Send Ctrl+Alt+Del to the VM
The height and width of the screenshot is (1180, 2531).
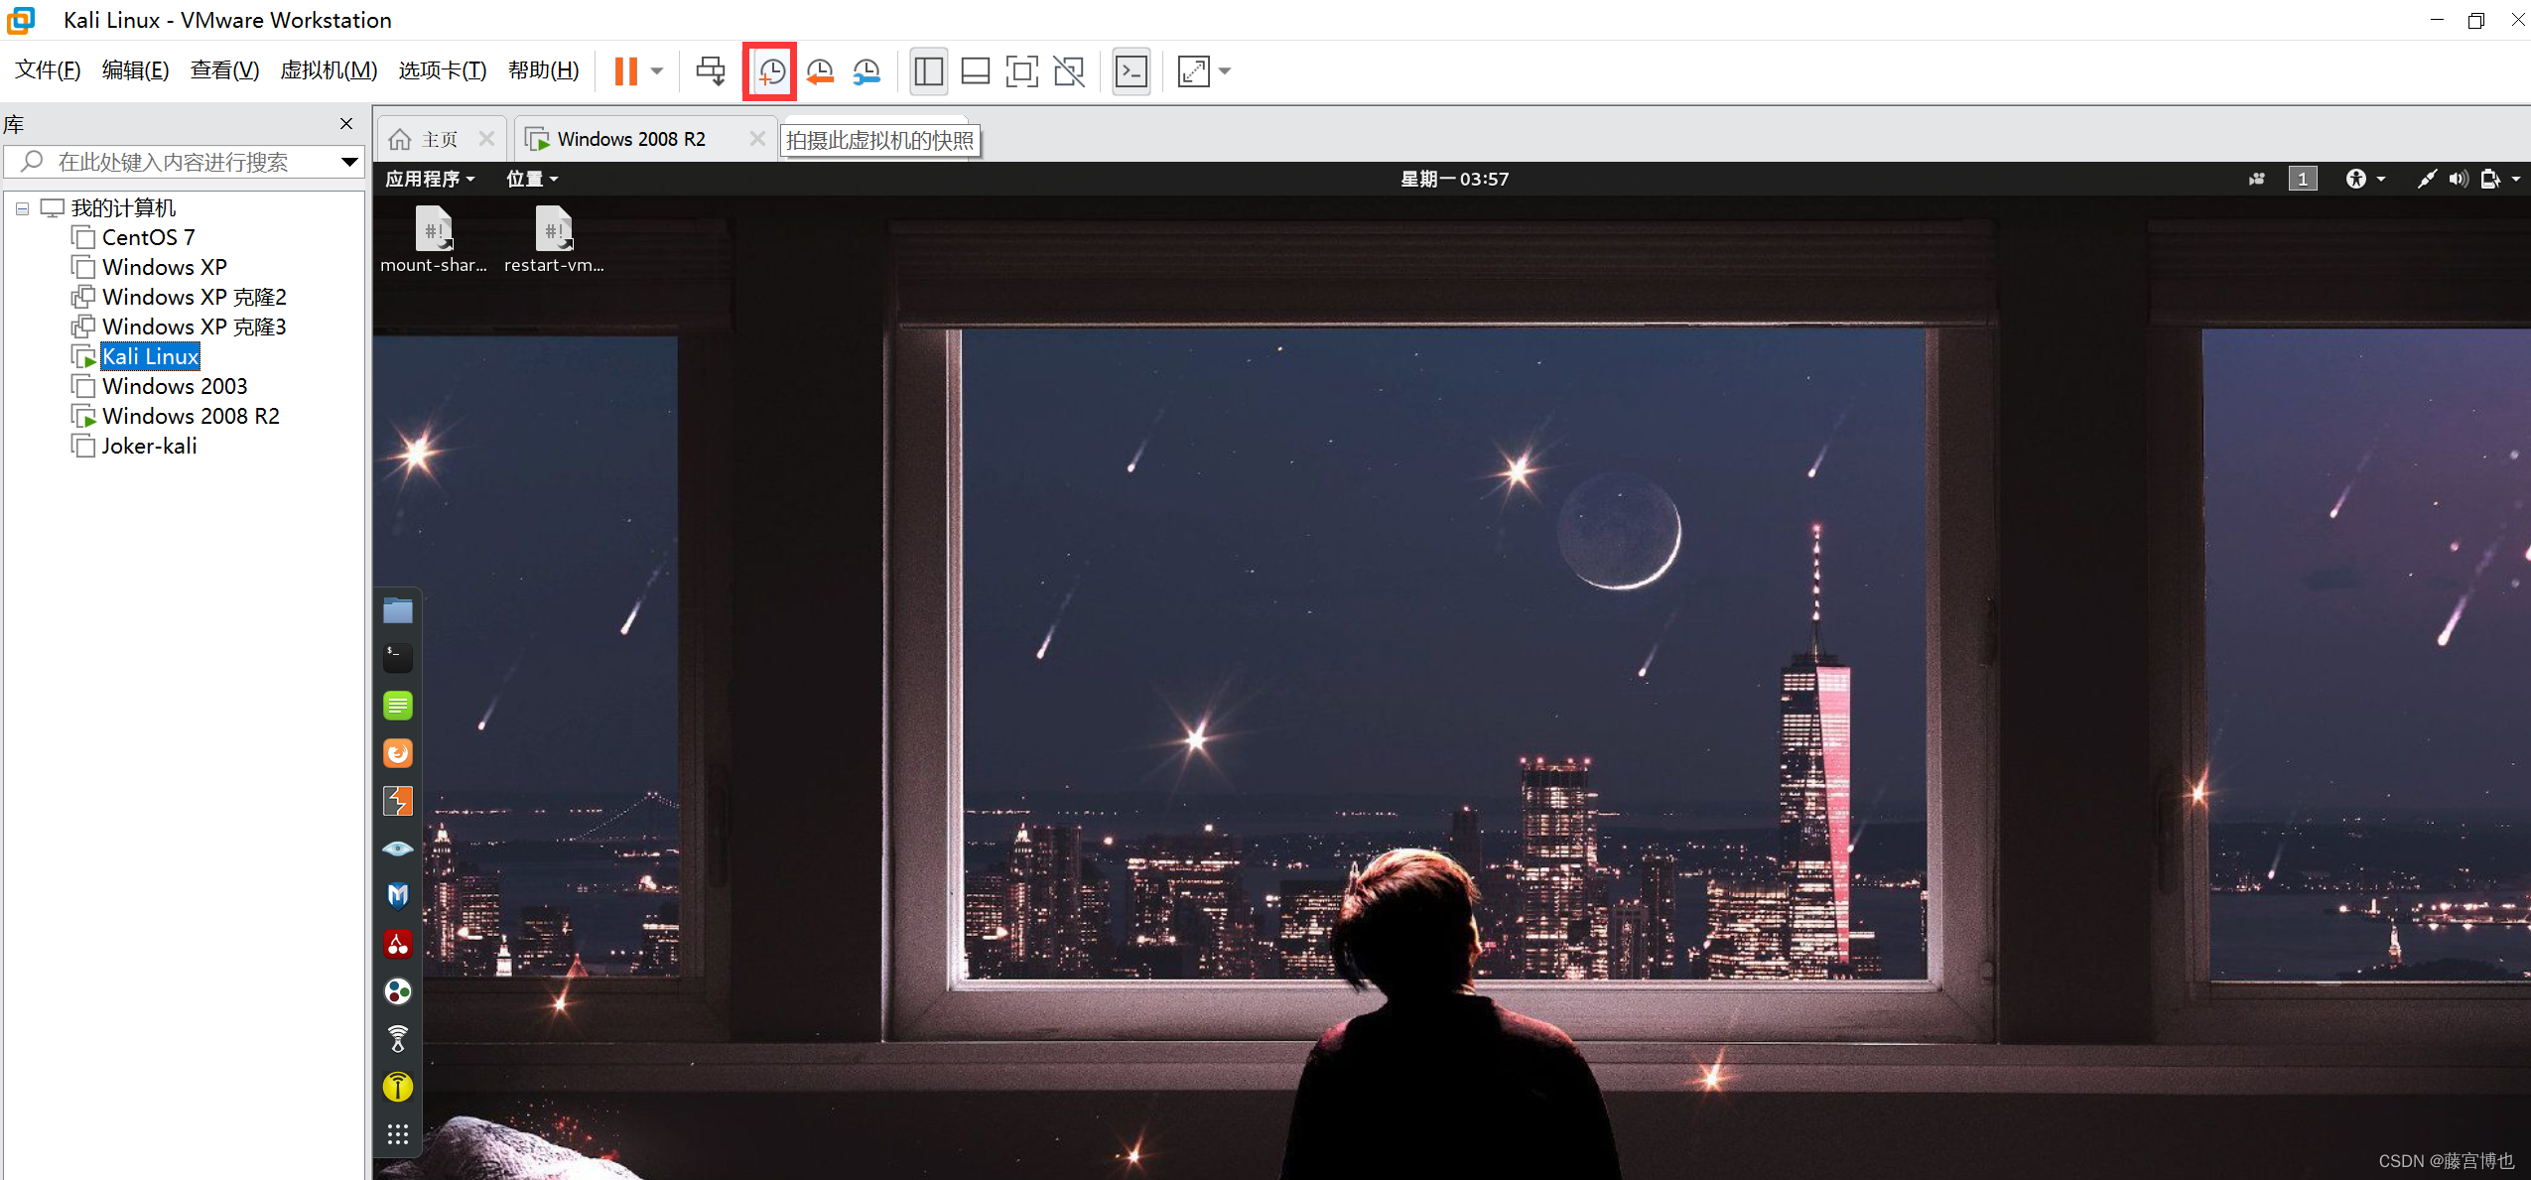tap(711, 70)
